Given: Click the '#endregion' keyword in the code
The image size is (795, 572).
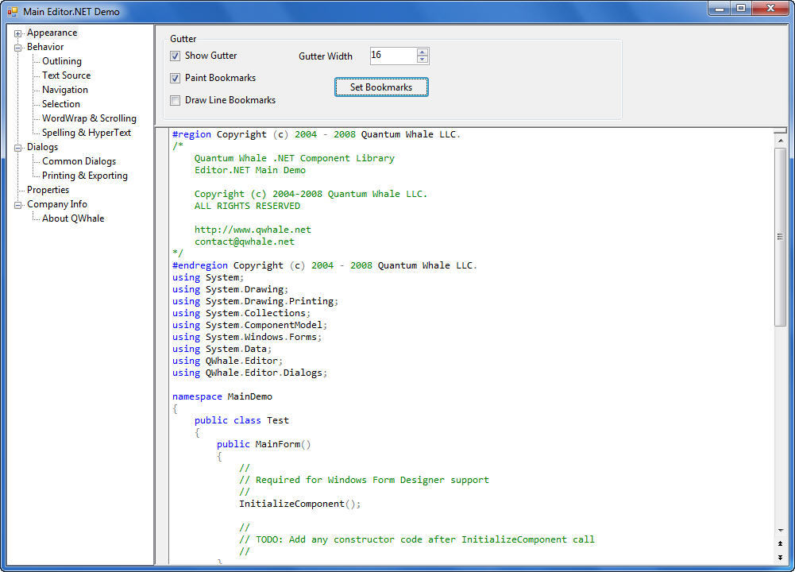Looking at the screenshot, I should (200, 265).
